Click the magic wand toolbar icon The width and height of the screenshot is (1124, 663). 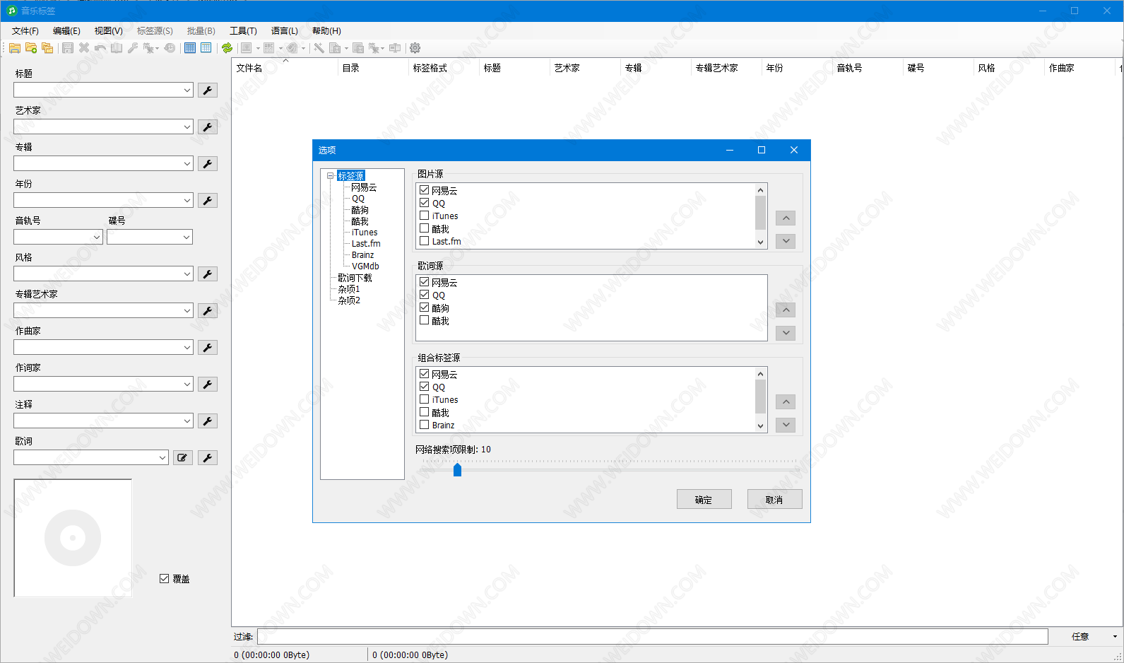pos(319,48)
